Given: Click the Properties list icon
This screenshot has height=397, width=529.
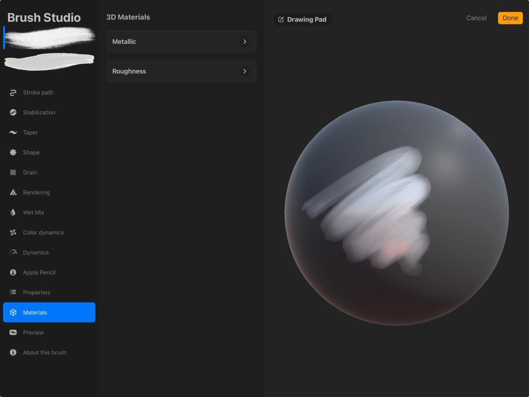Looking at the screenshot, I should 13,292.
